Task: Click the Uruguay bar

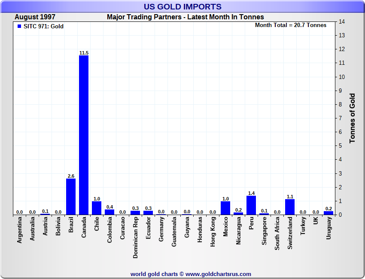Action: [328, 212]
